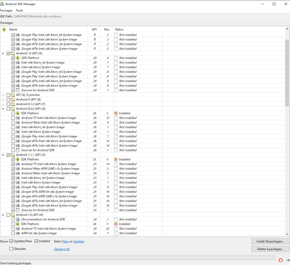Click Sources for Android SDK API 25 icon
Viewport: 290px width, 265px height.
tap(18, 210)
